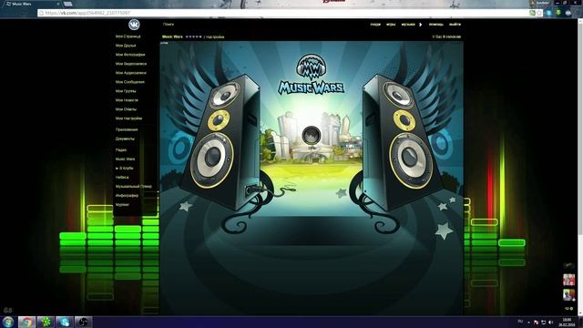Open Мои Фотографии in the sidebar
Image resolution: width=583 pixels, height=328 pixels.
(130, 55)
